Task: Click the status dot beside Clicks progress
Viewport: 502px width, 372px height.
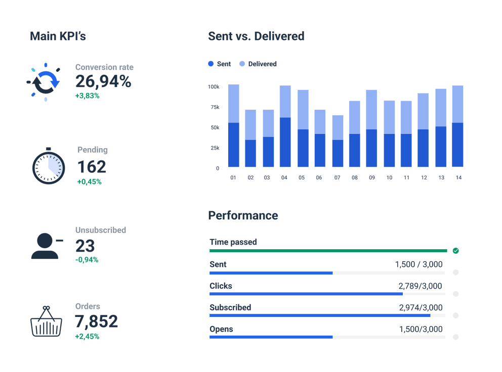Action: [456, 294]
